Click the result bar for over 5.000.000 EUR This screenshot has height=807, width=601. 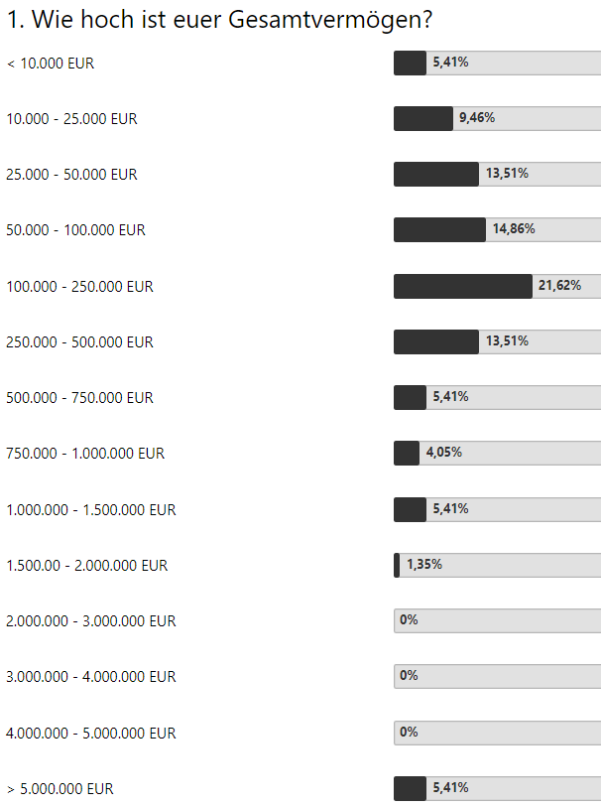pyautogui.click(x=497, y=788)
